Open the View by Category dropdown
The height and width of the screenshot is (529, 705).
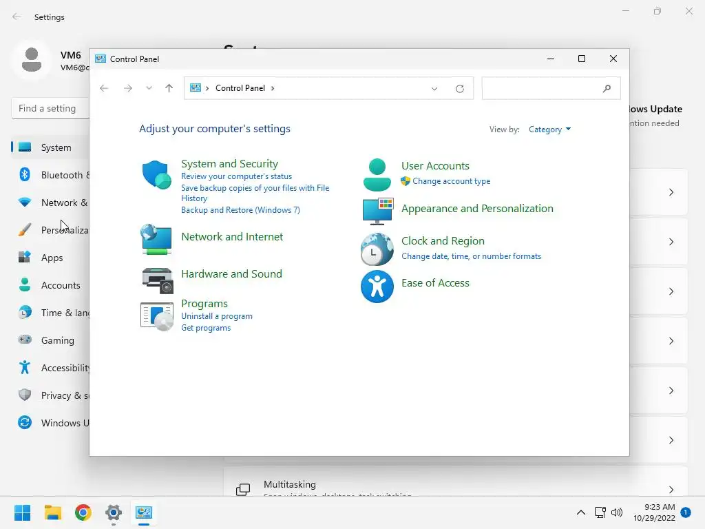pyautogui.click(x=549, y=129)
